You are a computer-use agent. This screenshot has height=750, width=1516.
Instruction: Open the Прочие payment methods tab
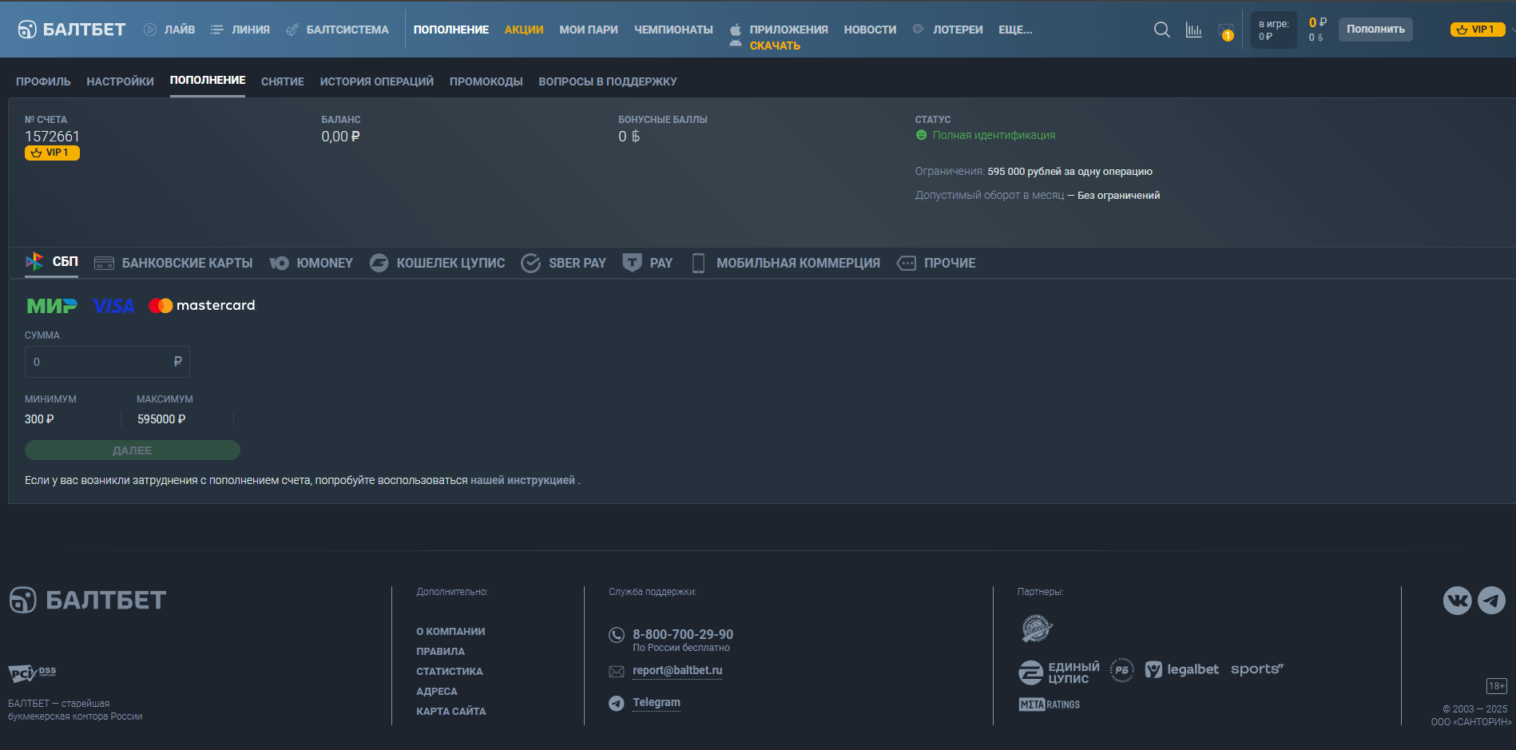click(x=936, y=263)
